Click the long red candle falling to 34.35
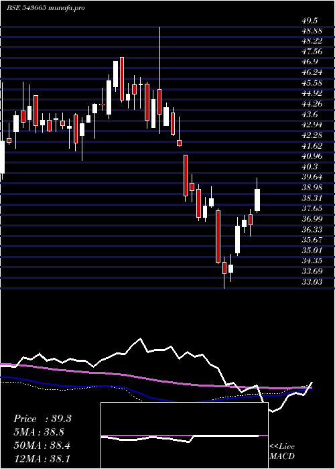335x469 pixels. [x=218, y=237]
